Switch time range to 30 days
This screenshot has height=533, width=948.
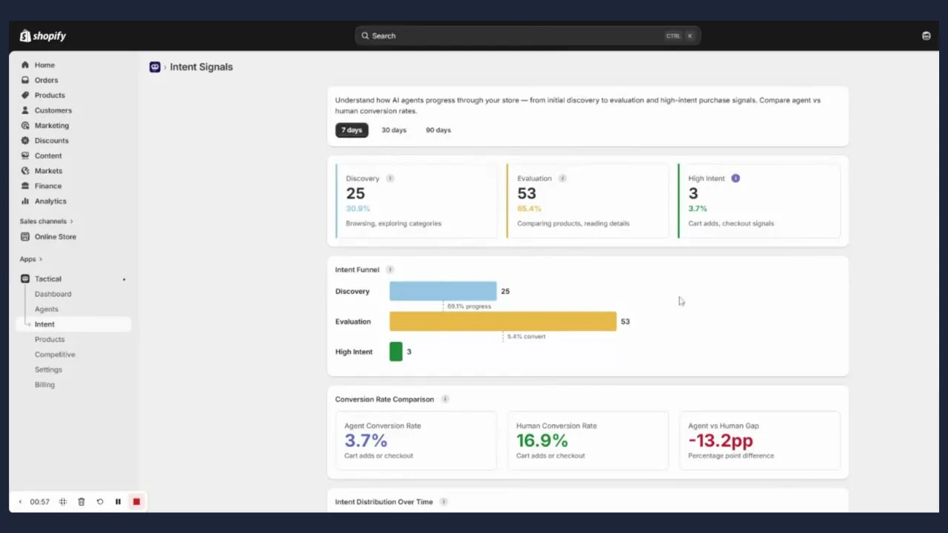[394, 130]
